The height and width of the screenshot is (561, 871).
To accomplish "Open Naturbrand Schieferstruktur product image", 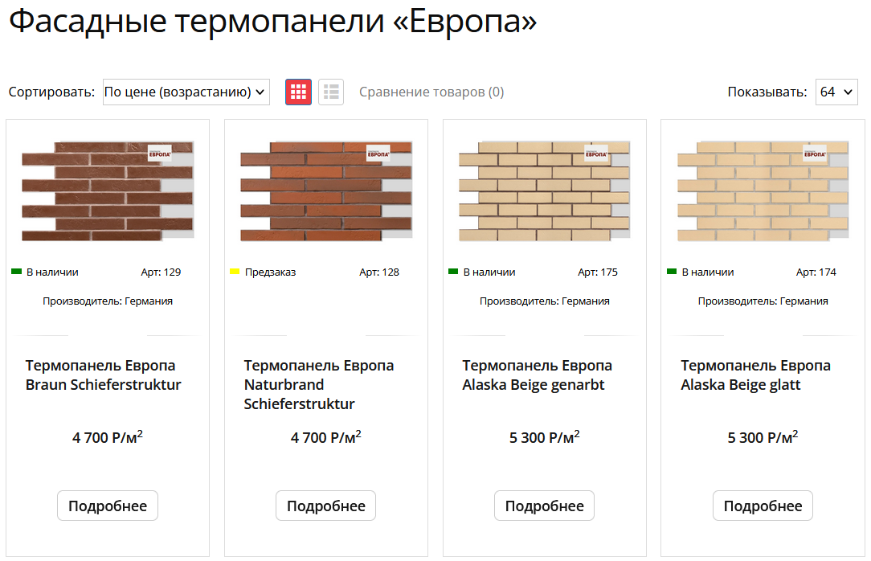I will coord(326,191).
